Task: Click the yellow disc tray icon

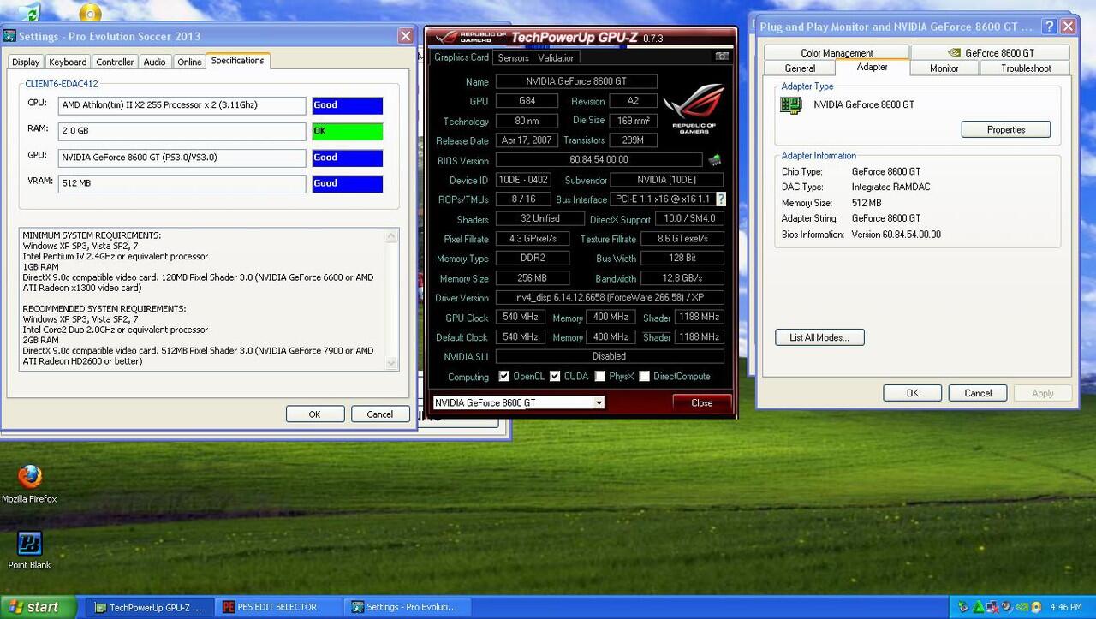Action: pos(1036,607)
